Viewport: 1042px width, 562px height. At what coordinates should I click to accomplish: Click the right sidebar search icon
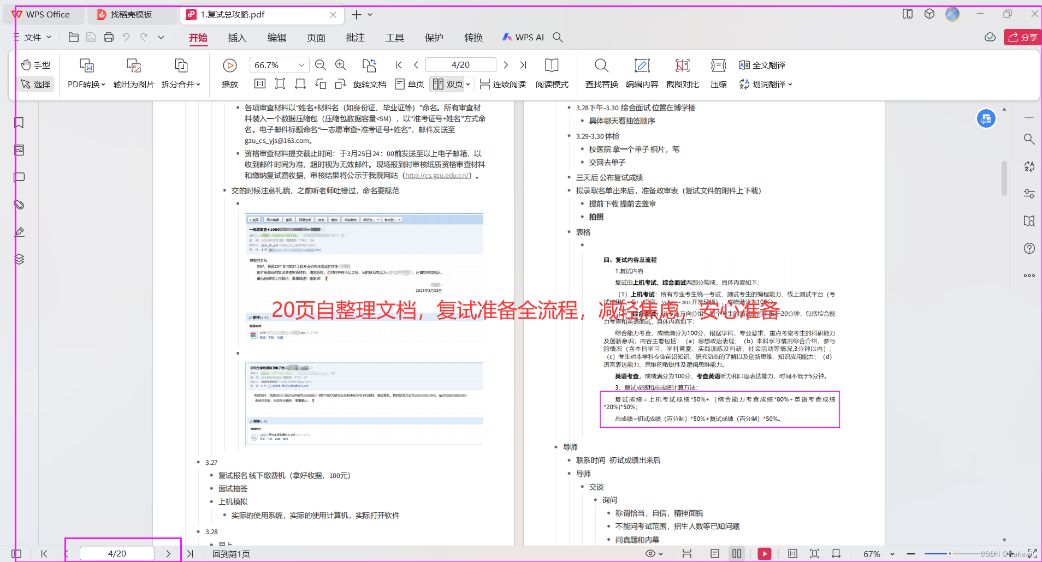pyautogui.click(x=1029, y=139)
